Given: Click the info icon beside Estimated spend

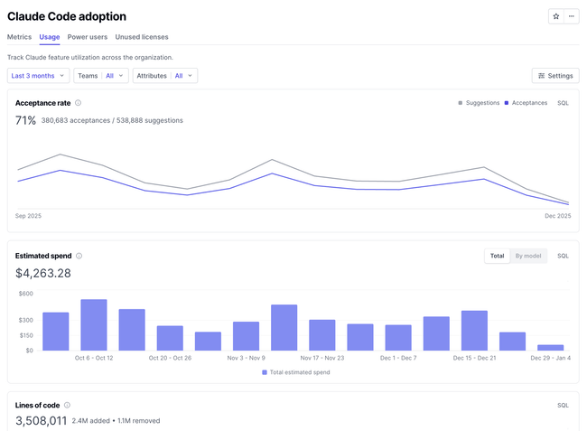Looking at the screenshot, I should (79, 256).
